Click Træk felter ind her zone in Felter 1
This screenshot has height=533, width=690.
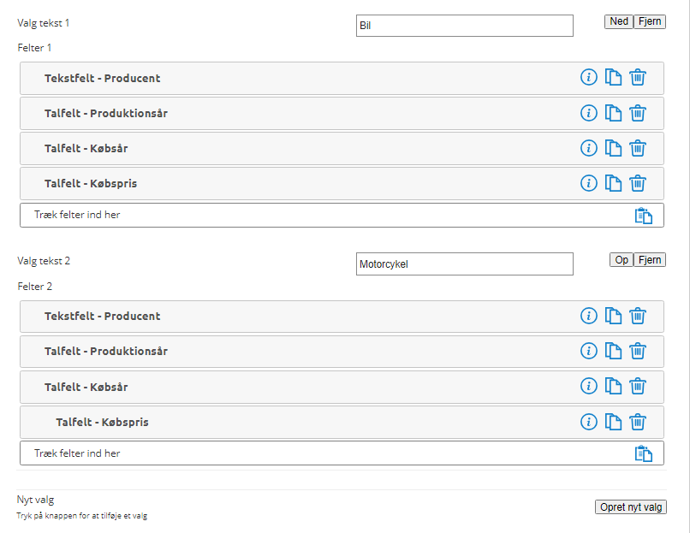[342, 215]
